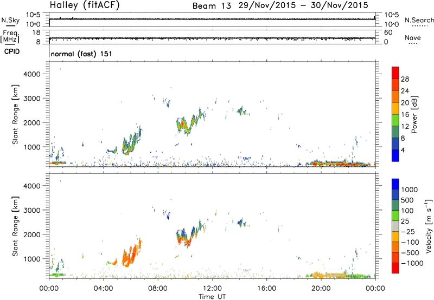
Task: Click the '20:00' time axis label
Action: point(321,289)
